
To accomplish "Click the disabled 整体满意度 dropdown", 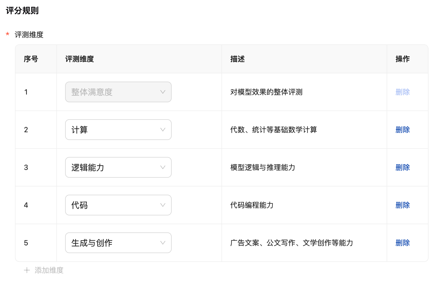I will (x=118, y=92).
